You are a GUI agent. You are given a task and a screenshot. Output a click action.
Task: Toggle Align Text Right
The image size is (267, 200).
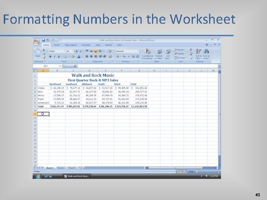point(96,56)
